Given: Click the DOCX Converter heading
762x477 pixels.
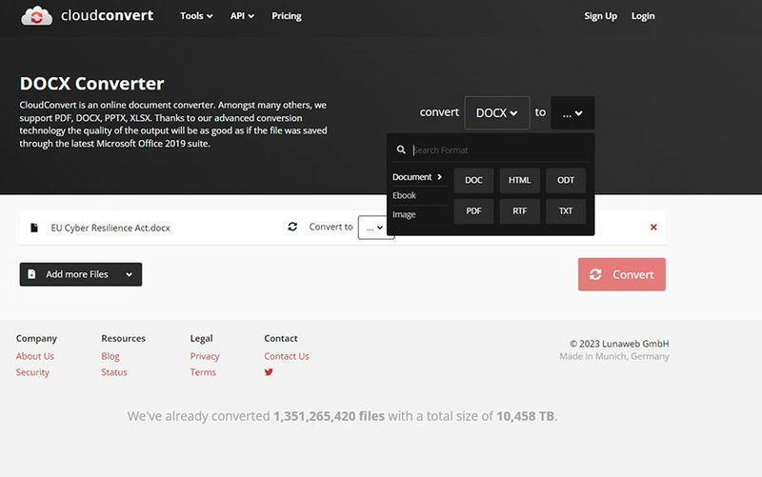Looking at the screenshot, I should point(91,84).
